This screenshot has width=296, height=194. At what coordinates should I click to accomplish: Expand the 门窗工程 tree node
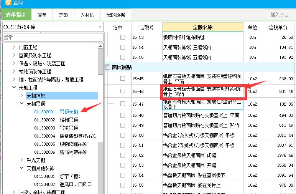14,47
